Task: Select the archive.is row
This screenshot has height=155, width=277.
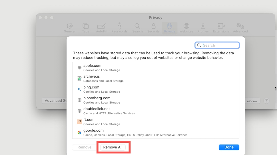Action: pos(156,78)
